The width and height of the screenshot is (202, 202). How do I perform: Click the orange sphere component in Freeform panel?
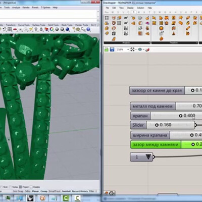(x=161, y=28)
